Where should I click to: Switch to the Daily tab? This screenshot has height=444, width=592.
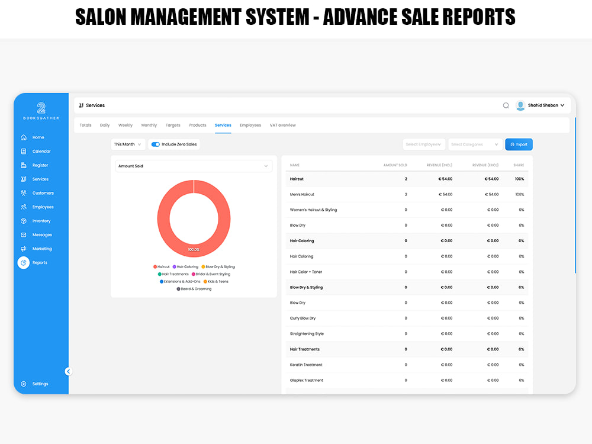coord(105,126)
